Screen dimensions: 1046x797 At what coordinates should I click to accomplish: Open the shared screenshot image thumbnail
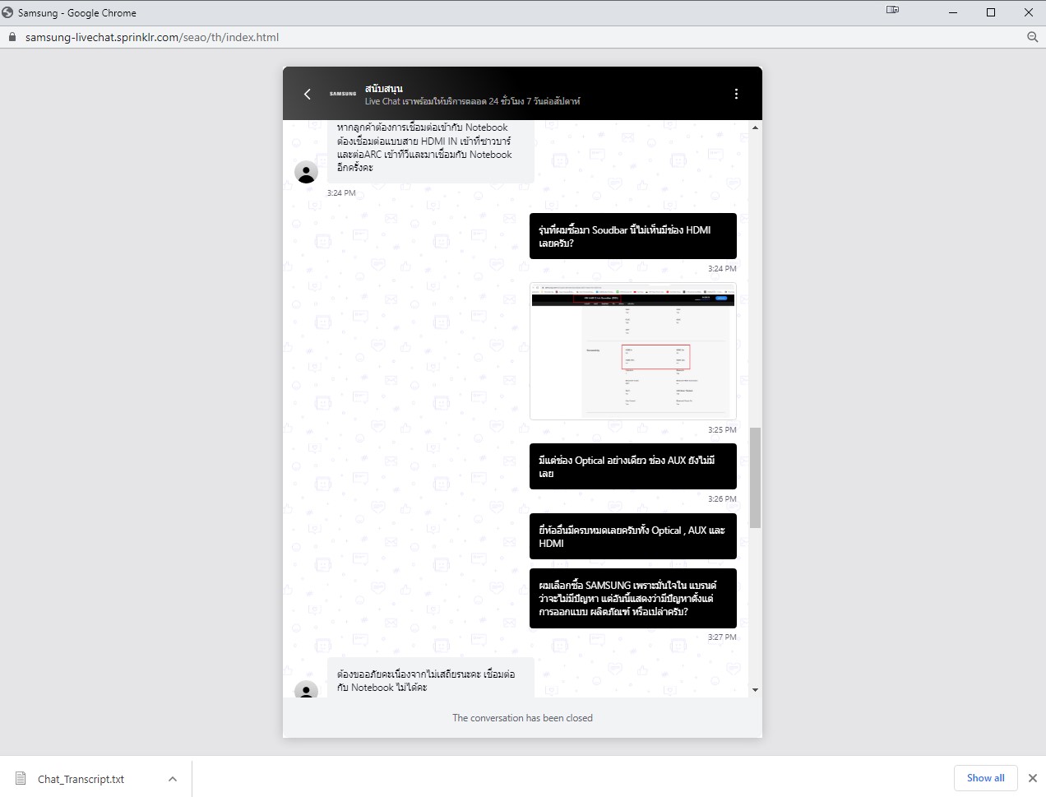point(633,351)
